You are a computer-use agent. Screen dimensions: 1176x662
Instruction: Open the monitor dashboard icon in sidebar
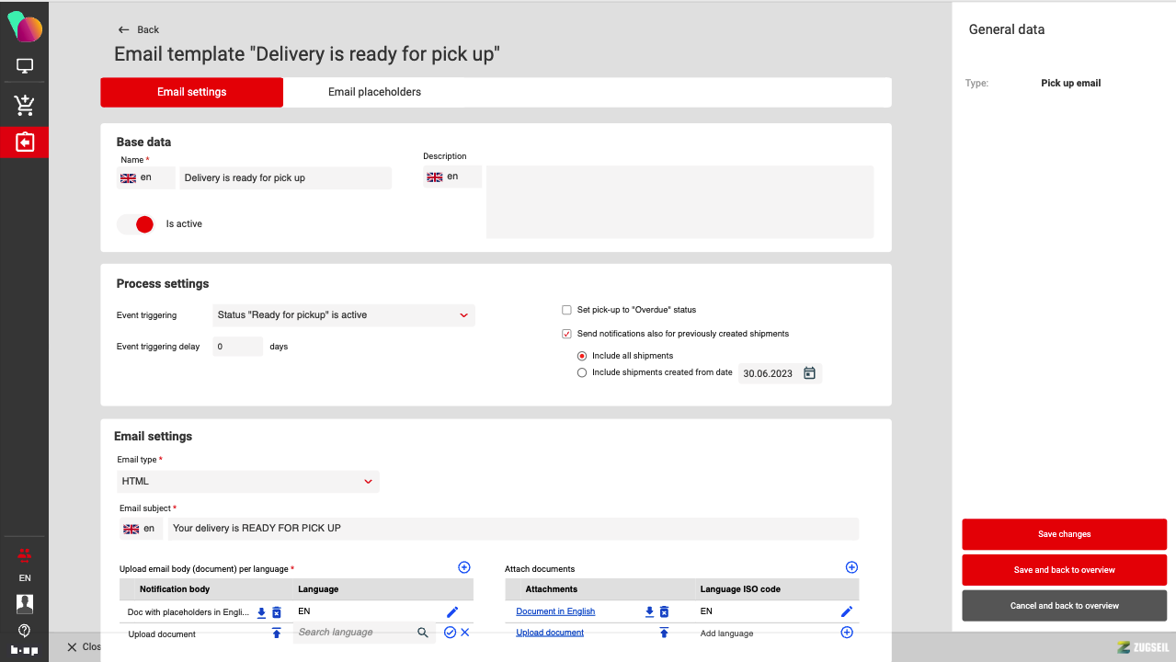pyautogui.click(x=25, y=66)
